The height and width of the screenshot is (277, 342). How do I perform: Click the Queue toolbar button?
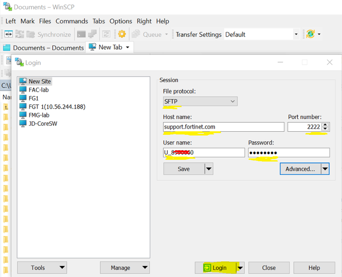pos(147,35)
